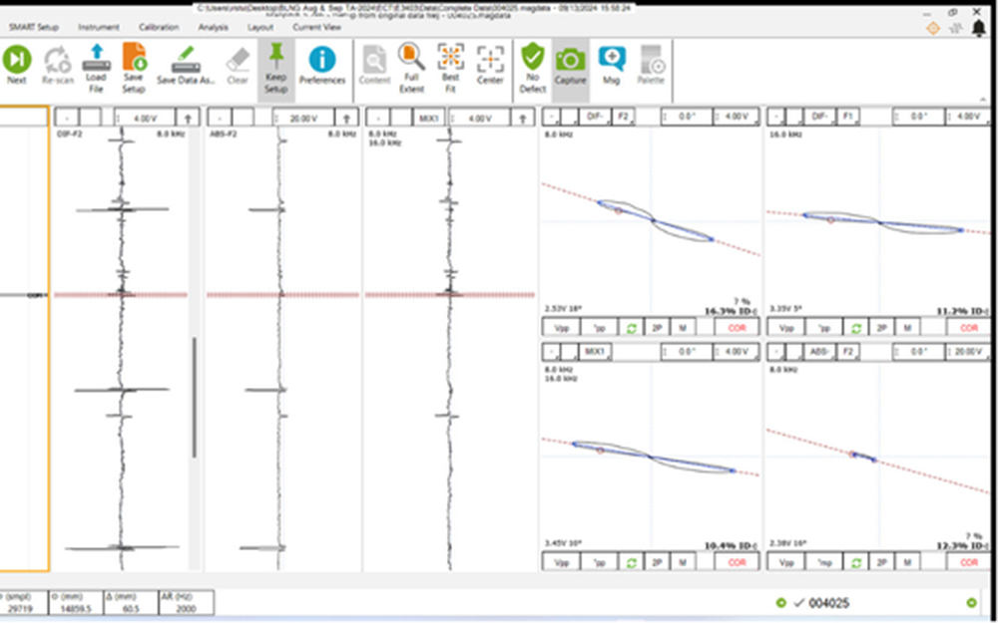Center the signal display
The width and height of the screenshot is (998, 623).
(x=490, y=64)
